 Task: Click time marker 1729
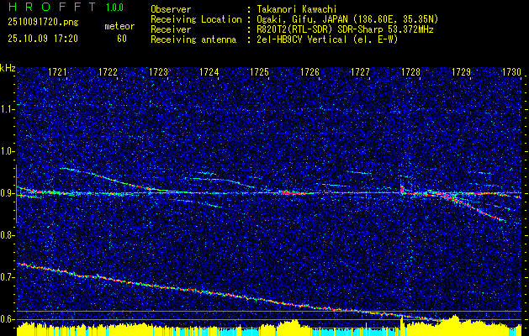click(462, 72)
